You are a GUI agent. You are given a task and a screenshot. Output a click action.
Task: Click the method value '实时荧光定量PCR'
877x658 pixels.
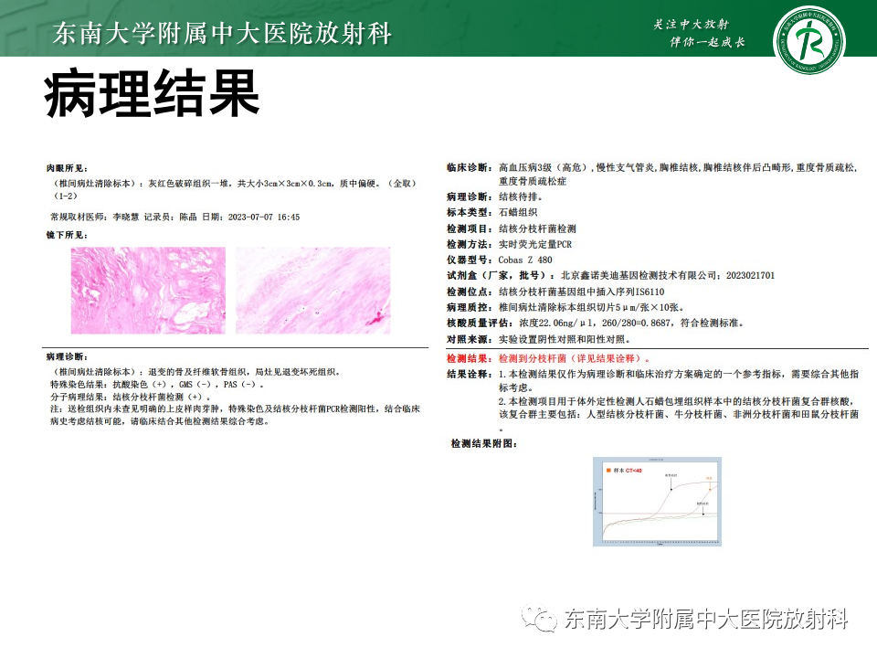(x=535, y=244)
